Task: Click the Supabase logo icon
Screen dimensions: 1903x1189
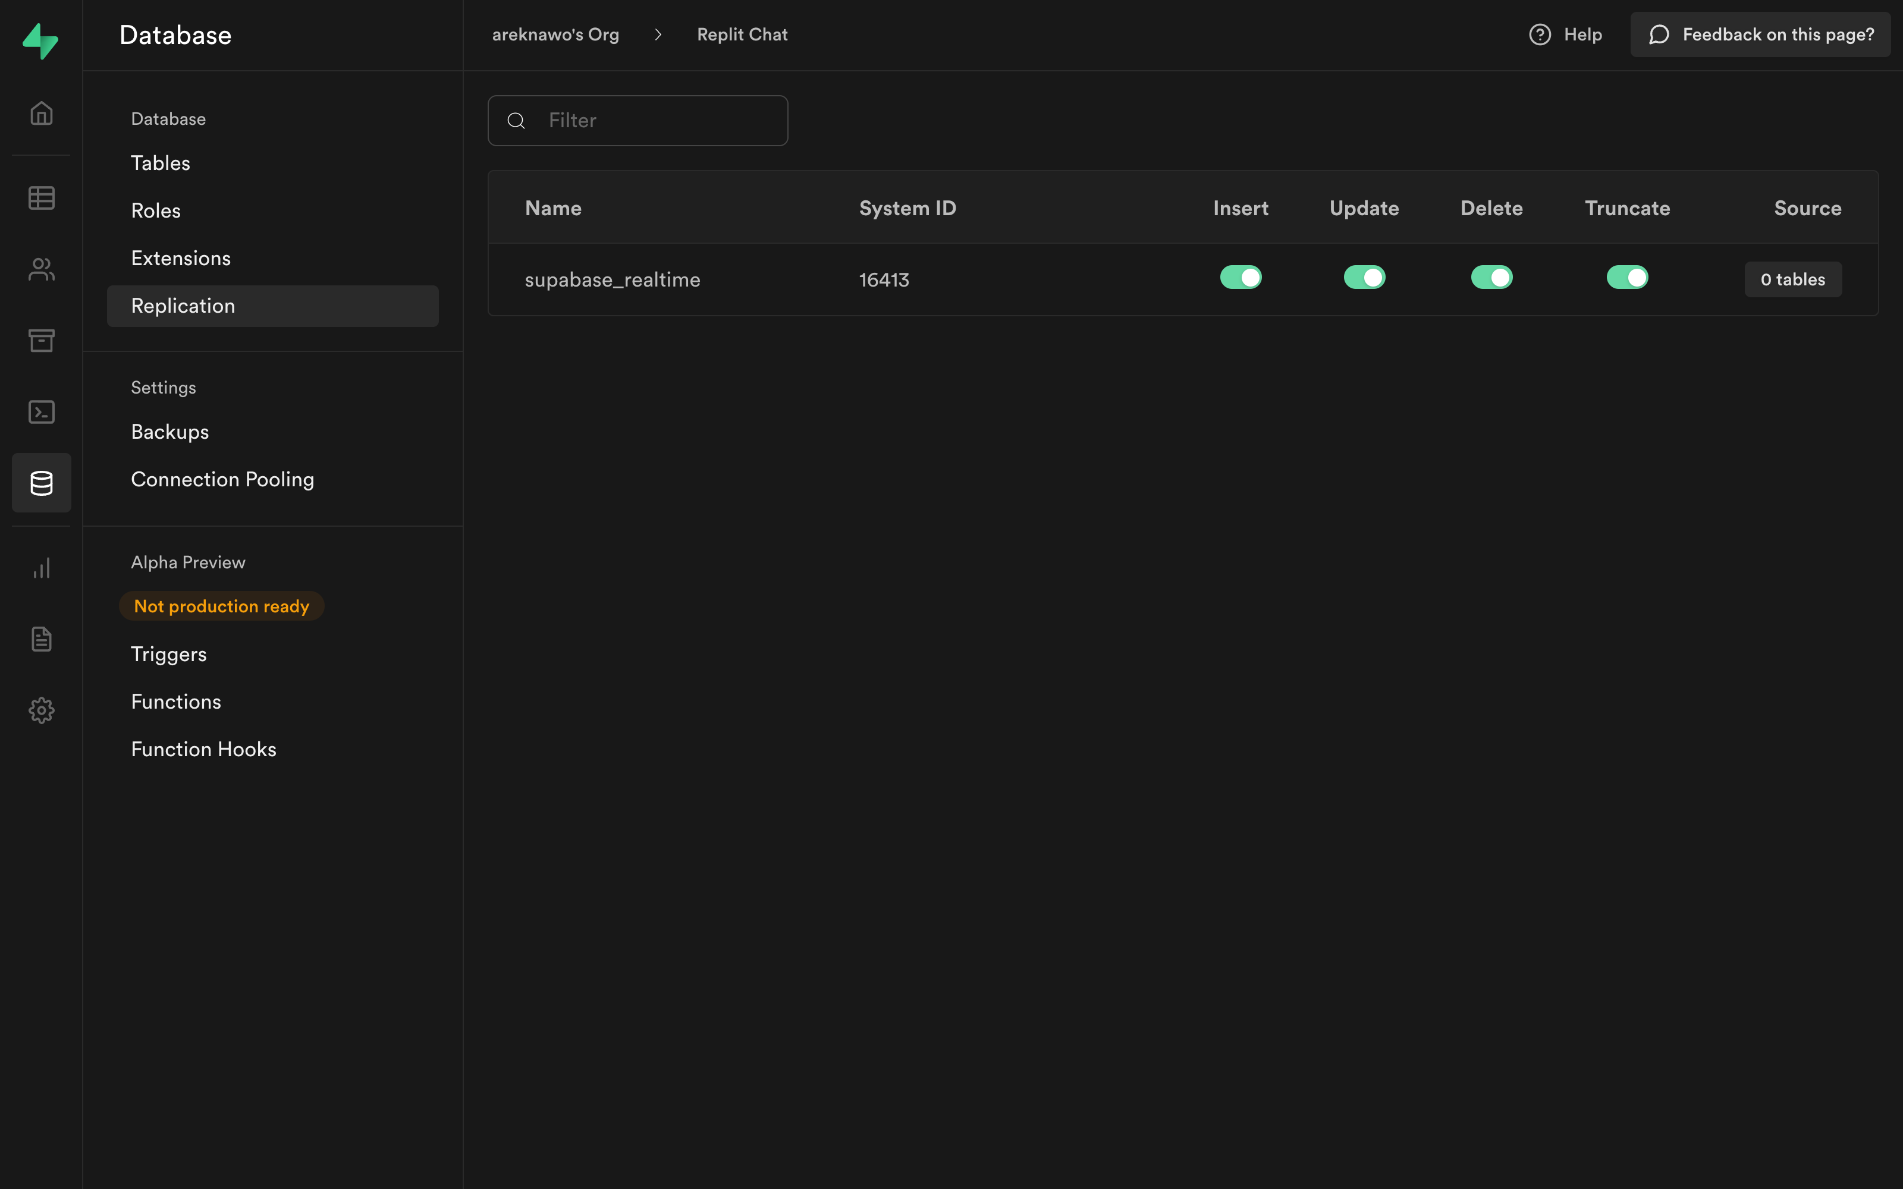Action: [41, 41]
